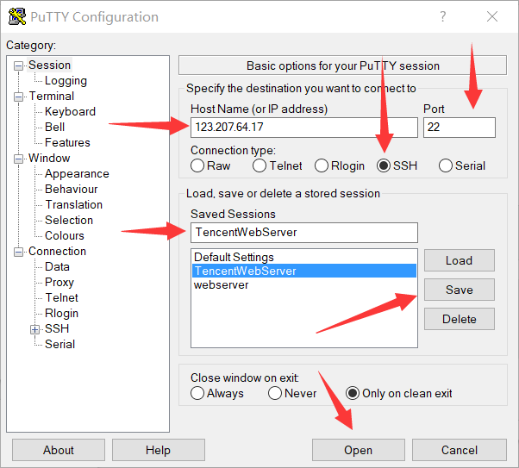Click the question mark help button

point(442,16)
